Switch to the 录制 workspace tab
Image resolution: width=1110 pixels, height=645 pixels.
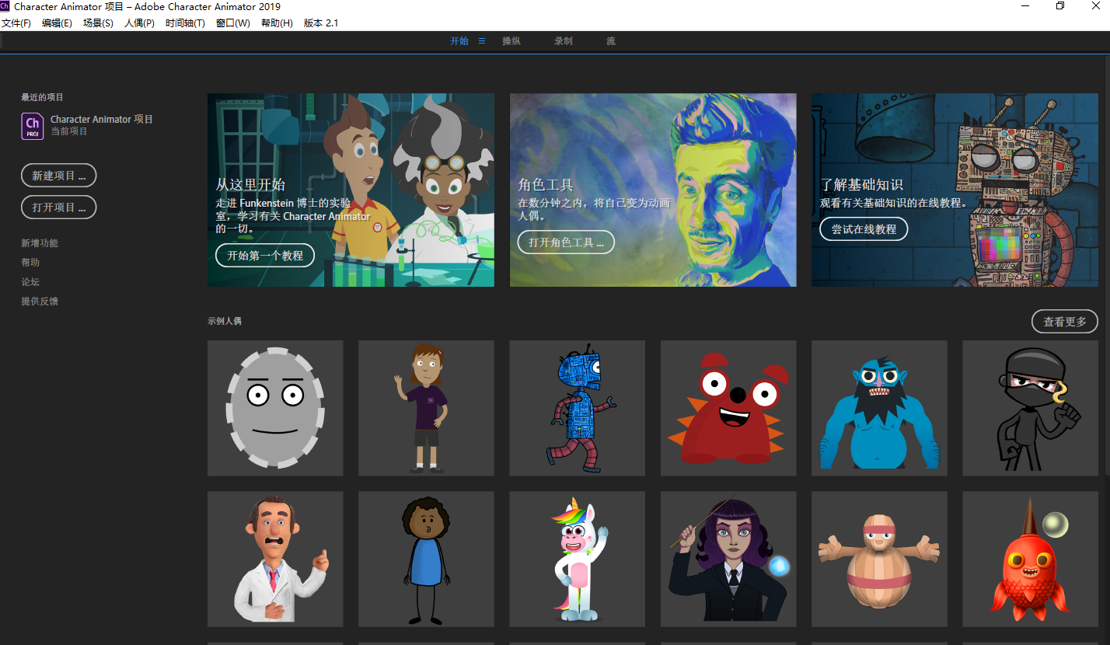563,40
